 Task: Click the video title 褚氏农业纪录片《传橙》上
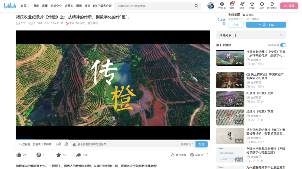coord(74,17)
